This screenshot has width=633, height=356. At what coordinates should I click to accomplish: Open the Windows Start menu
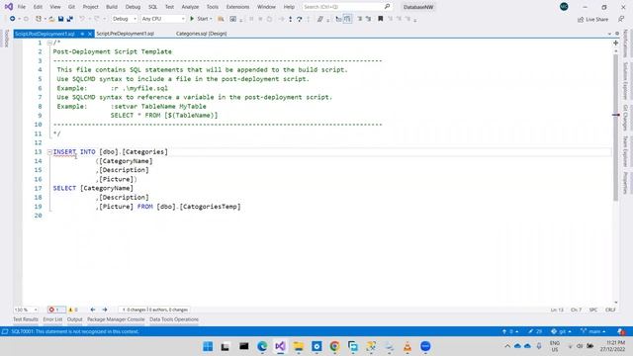point(208,346)
